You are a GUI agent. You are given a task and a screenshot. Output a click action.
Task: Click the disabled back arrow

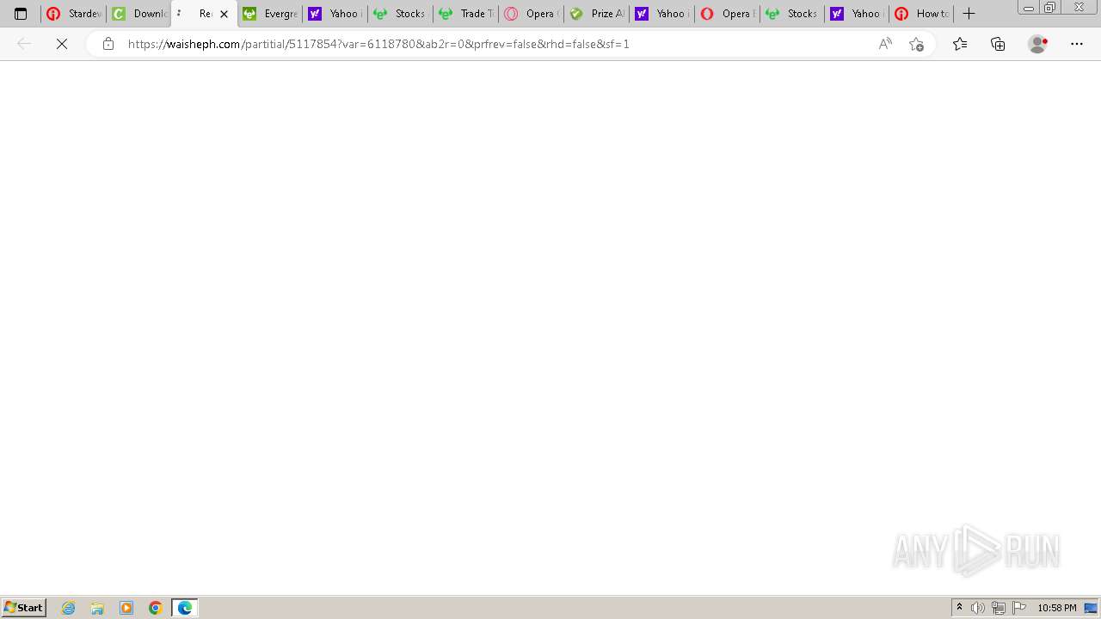pos(24,44)
